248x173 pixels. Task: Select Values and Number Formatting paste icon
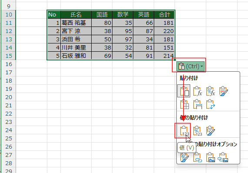[197, 130]
